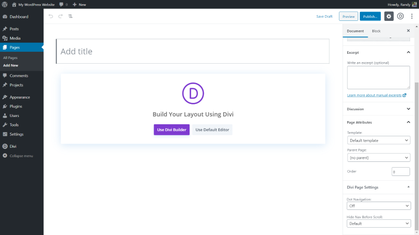The width and height of the screenshot is (419, 235).
Task: Collapse the Excerpt section
Action: (x=378, y=53)
